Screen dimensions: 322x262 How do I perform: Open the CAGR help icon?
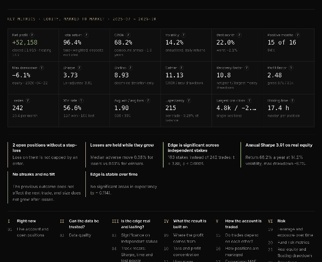128,35
